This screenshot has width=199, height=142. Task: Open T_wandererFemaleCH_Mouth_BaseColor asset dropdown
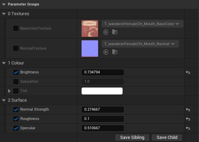(143, 24)
